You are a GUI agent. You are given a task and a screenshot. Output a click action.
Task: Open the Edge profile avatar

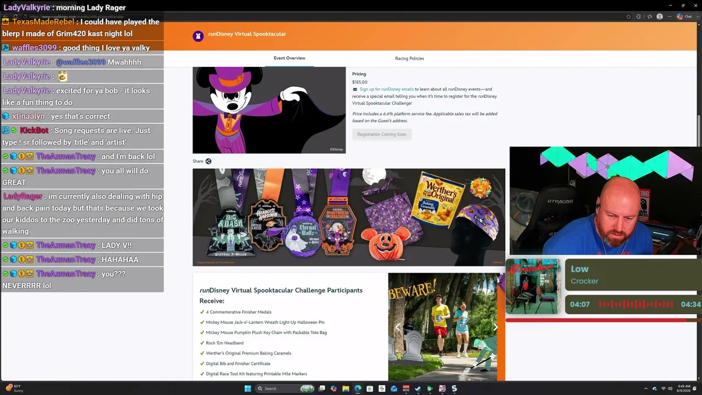(x=660, y=16)
